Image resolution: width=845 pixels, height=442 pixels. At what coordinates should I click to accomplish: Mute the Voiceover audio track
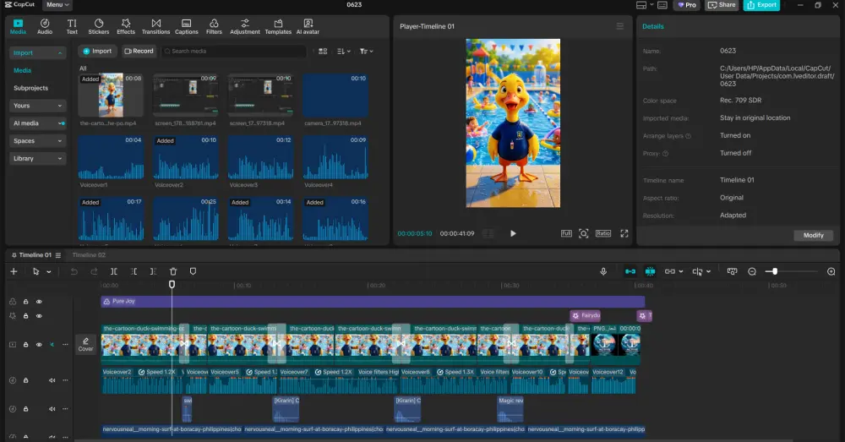tap(52, 380)
